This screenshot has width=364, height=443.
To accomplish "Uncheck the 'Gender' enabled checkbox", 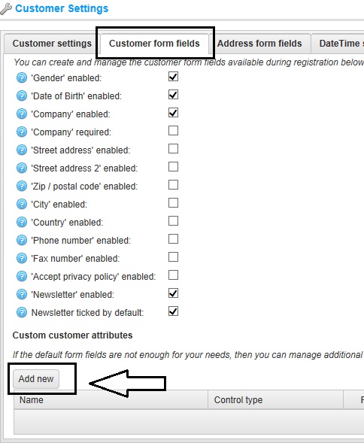I will point(173,77).
